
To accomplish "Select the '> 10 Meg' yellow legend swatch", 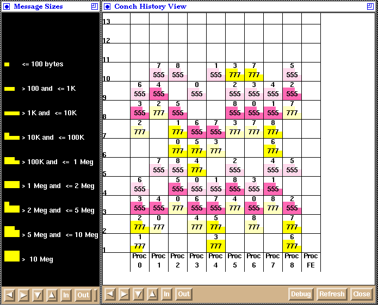I will (x=11, y=257).
